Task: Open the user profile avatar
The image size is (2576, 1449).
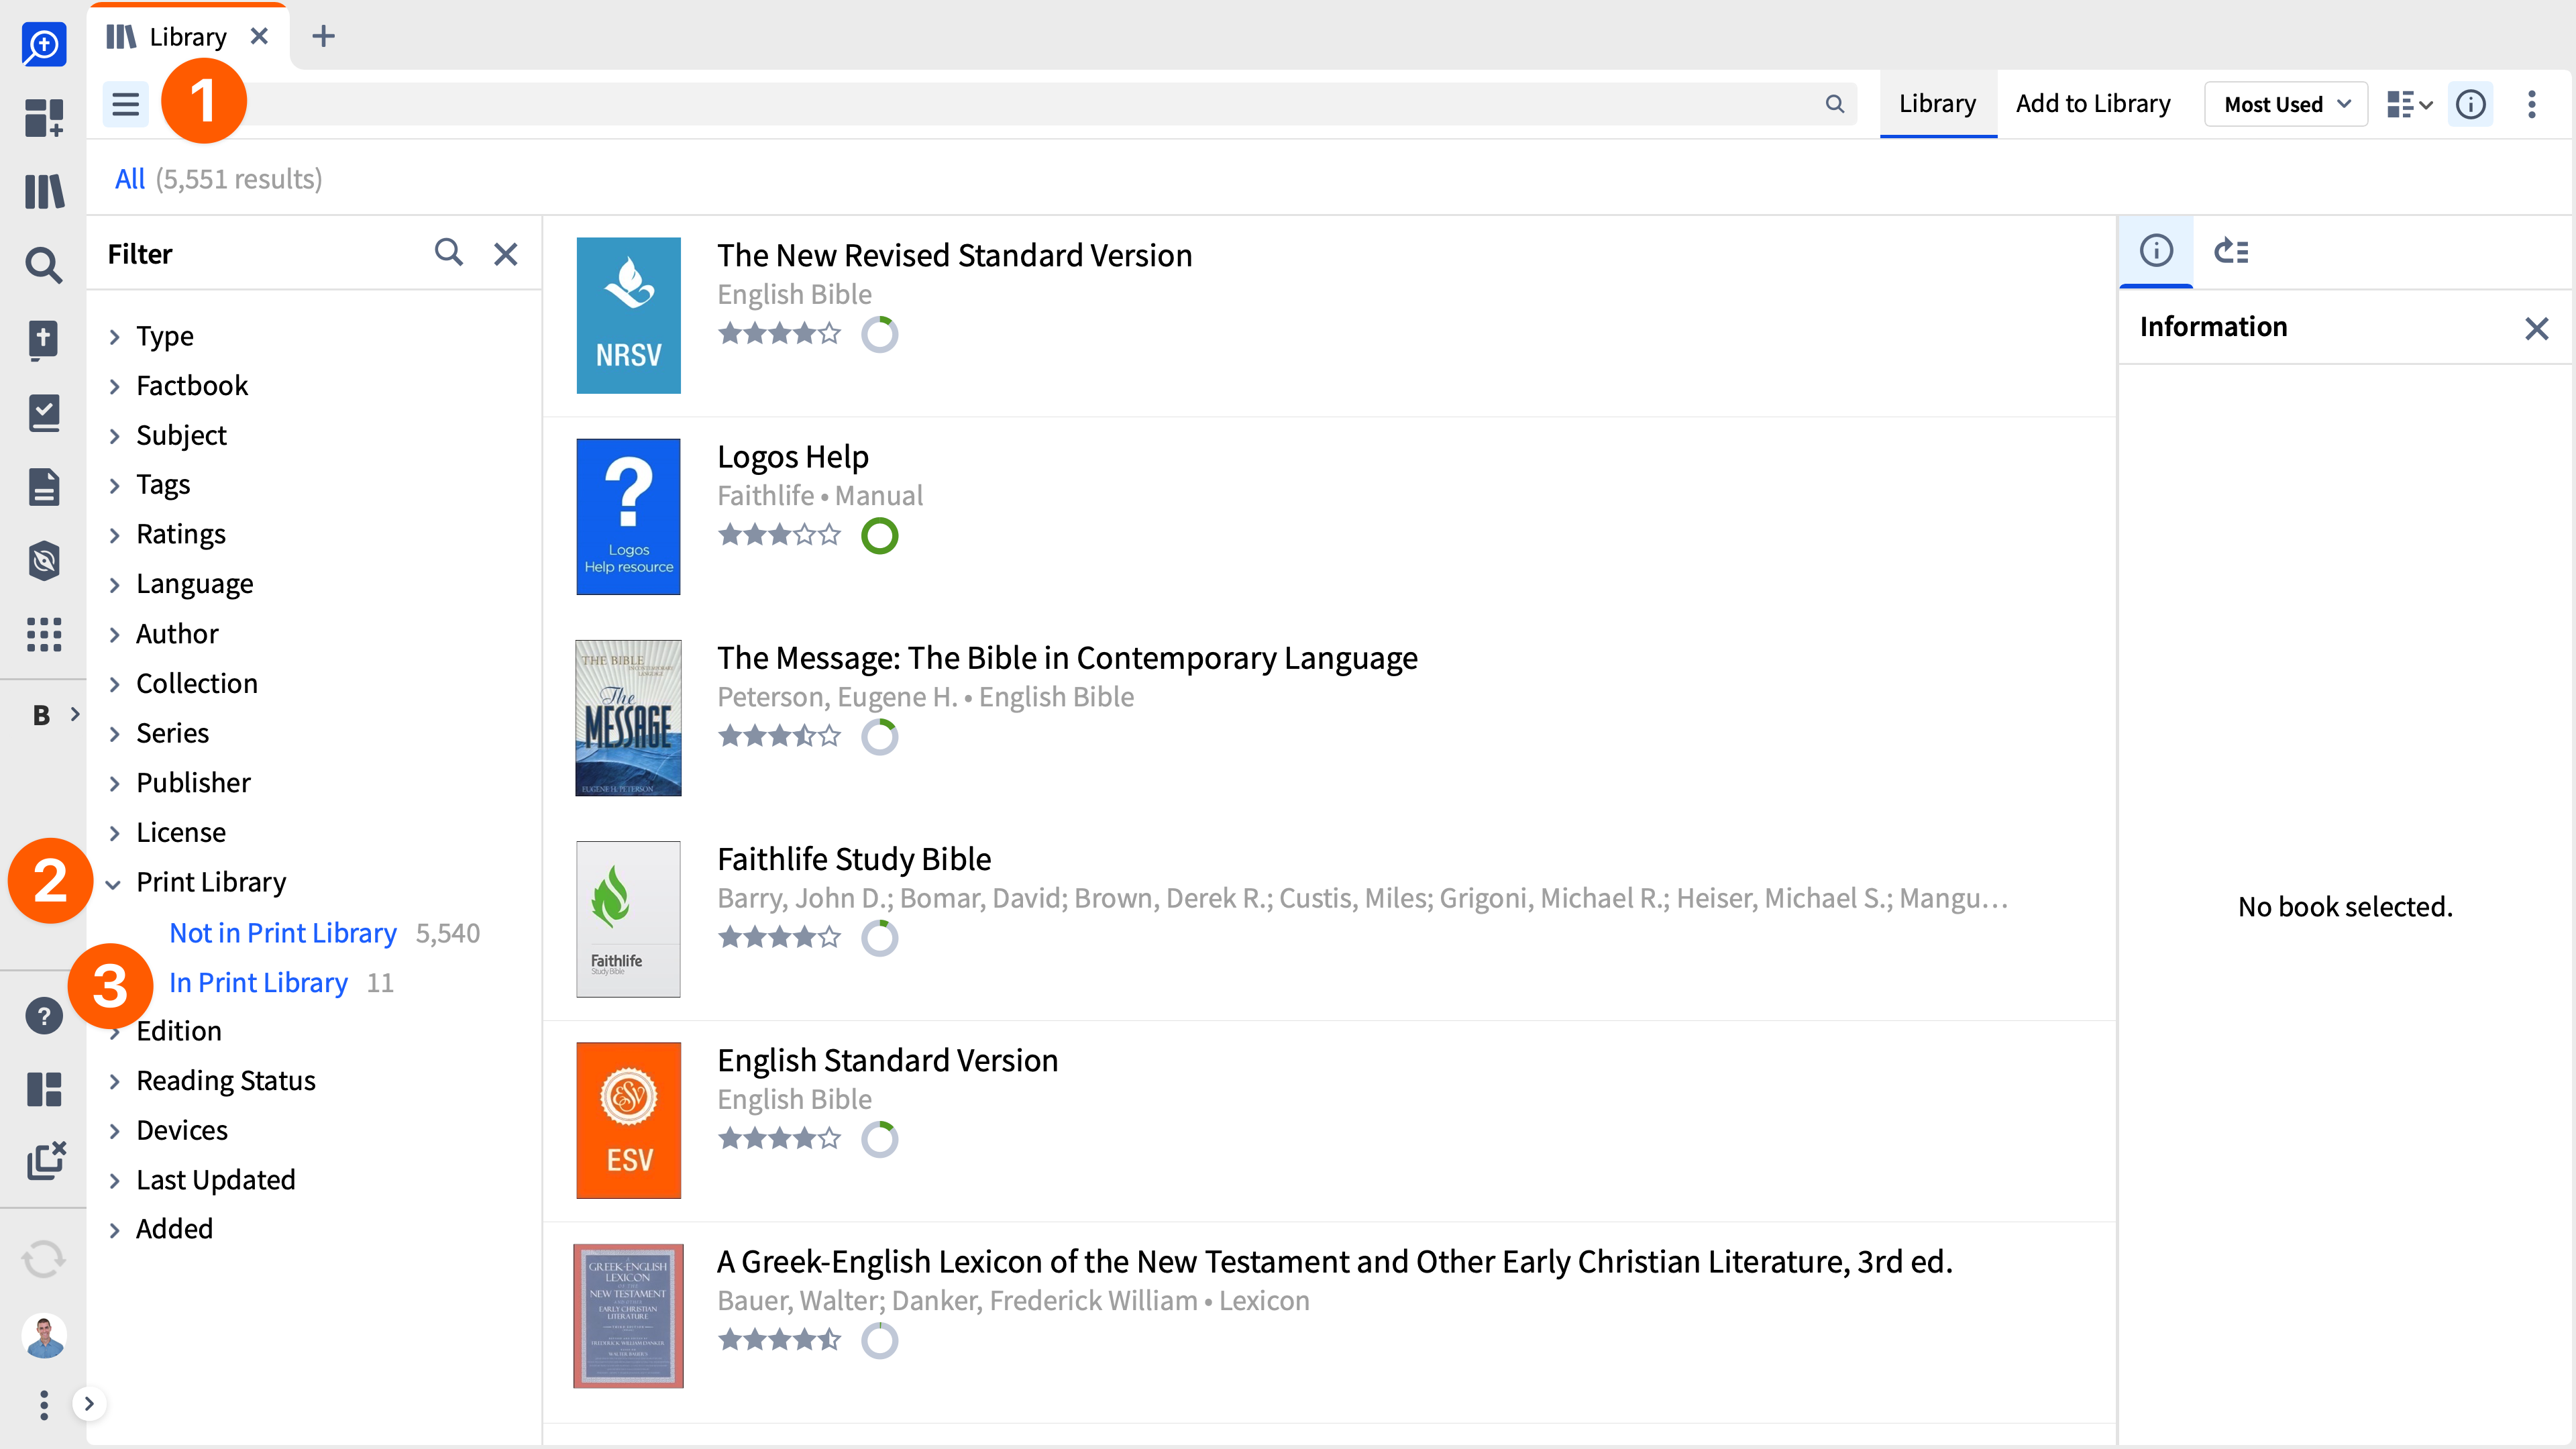Action: 44,1336
